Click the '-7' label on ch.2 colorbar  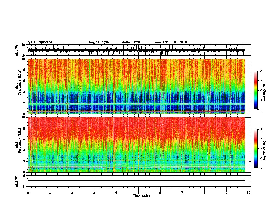261,168
